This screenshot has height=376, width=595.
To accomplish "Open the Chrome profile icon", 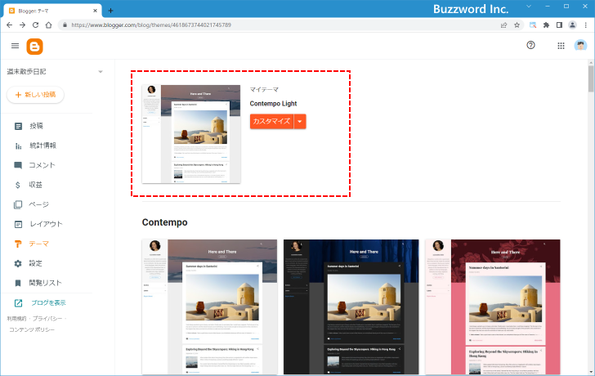I will (572, 25).
